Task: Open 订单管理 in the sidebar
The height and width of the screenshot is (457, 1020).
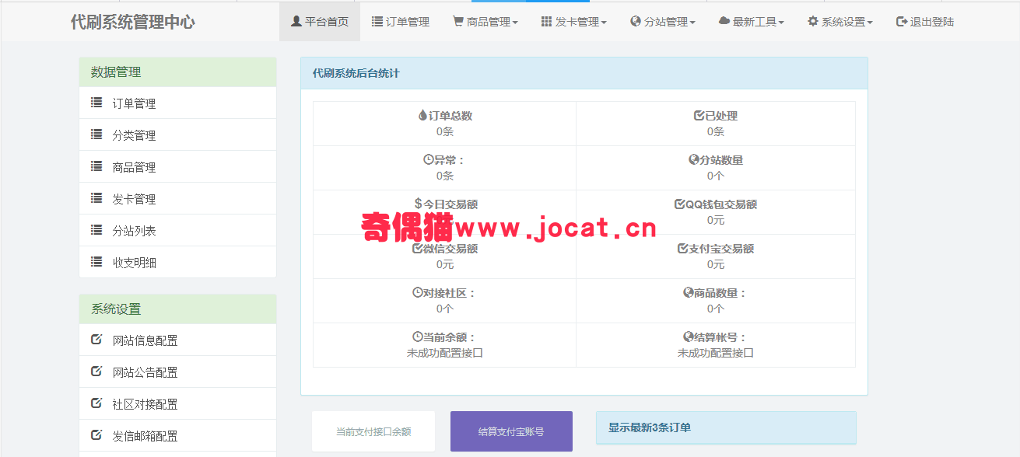Action: (x=177, y=103)
